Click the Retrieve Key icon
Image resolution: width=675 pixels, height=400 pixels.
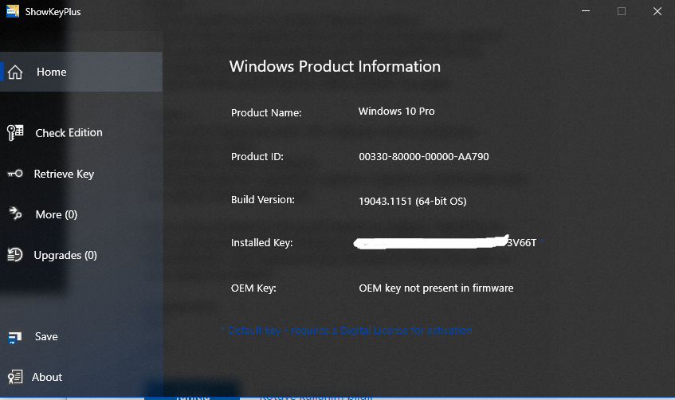tap(15, 174)
